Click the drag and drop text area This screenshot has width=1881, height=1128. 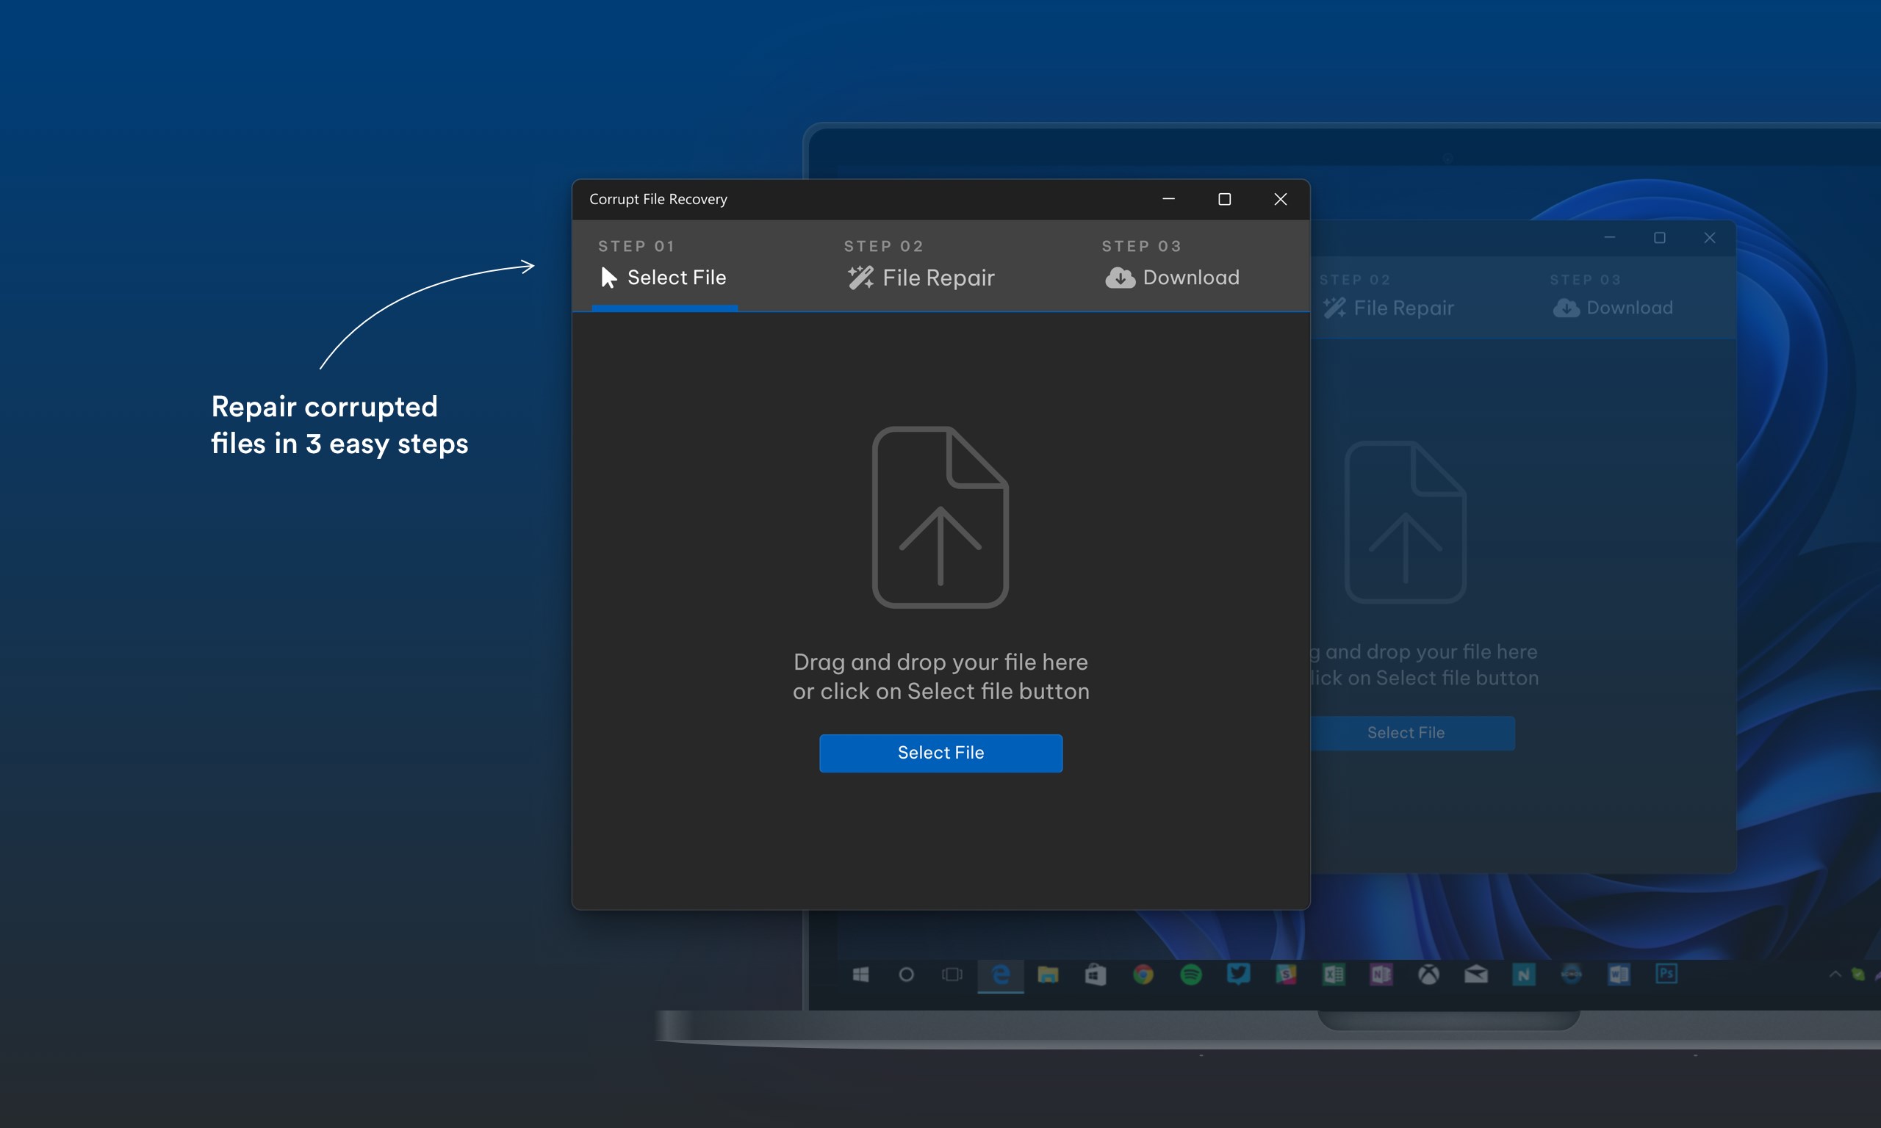940,676
